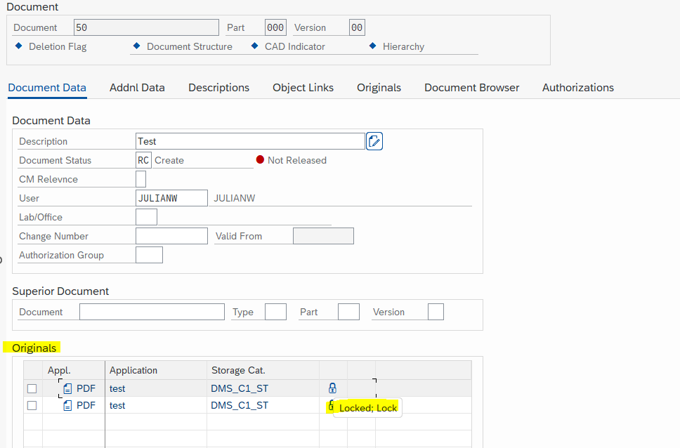The height and width of the screenshot is (448, 680).
Task: Click the Hierarchy diamond indicator
Action: coord(372,46)
